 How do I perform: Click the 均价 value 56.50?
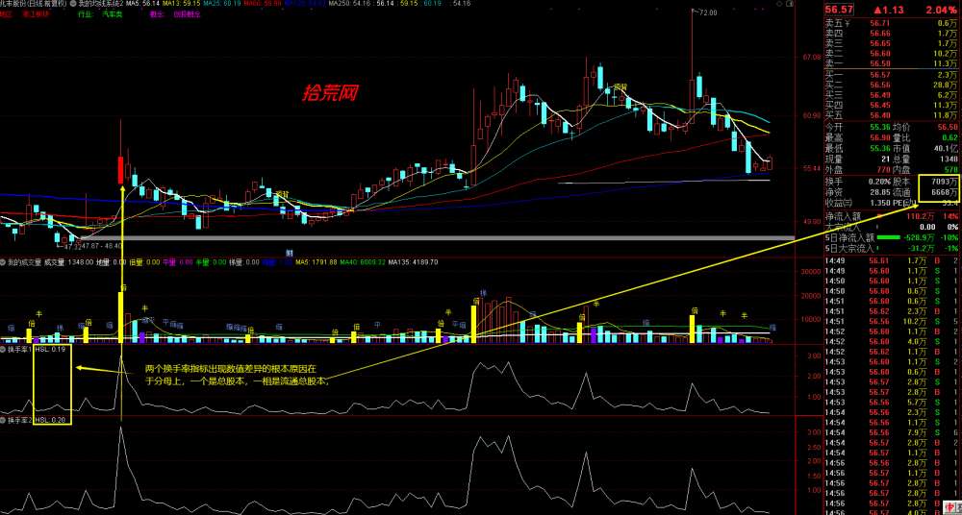point(948,126)
